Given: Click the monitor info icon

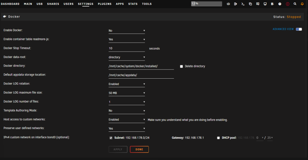Looking at the screenshot, I should pos(265,4).
